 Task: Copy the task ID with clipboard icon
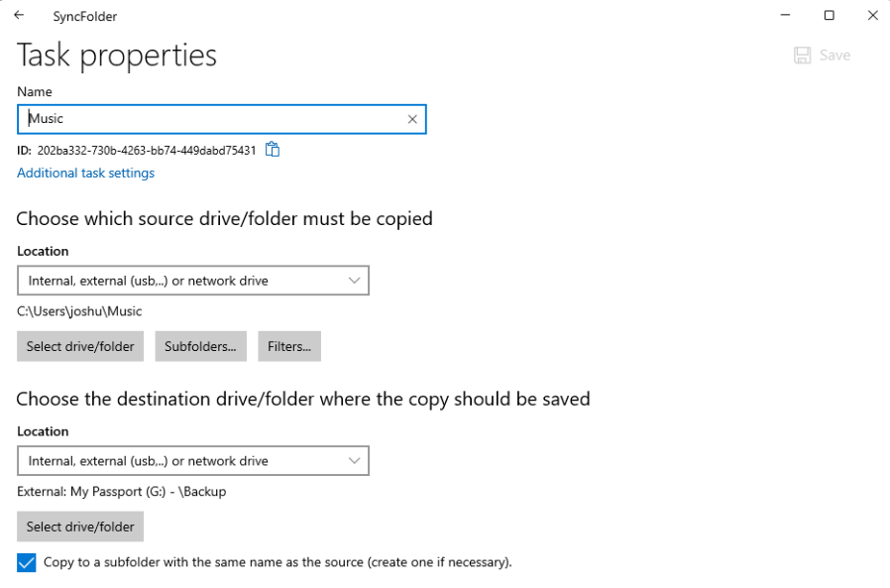coord(273,150)
